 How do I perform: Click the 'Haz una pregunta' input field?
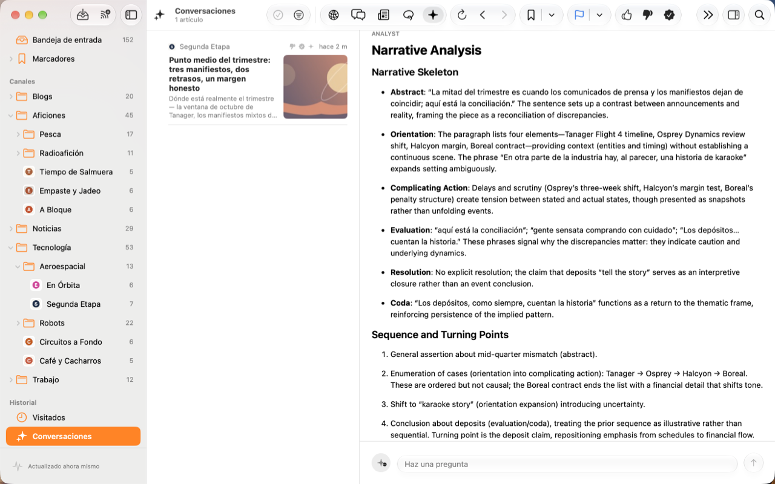(567, 464)
